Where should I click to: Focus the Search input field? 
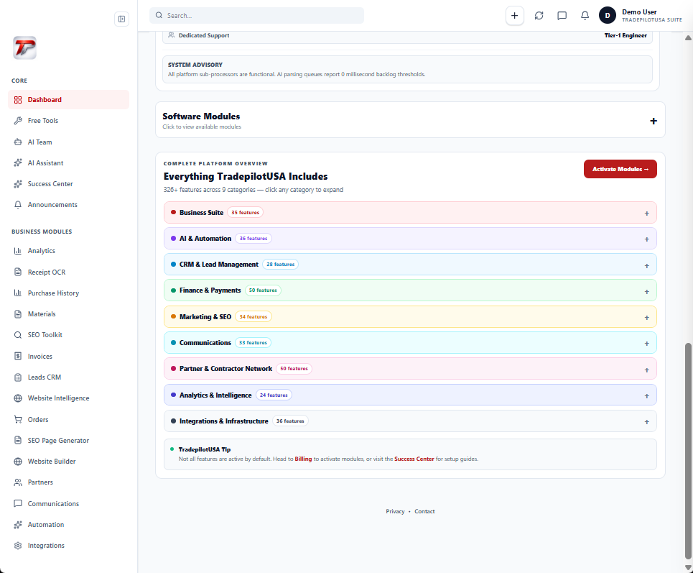[257, 16]
